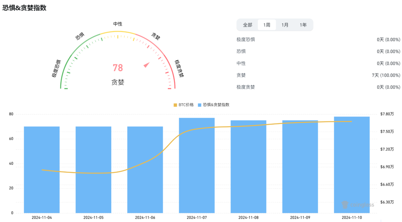Select the 1月 time range tab
This screenshot has height=222, width=402.
(x=285, y=25)
